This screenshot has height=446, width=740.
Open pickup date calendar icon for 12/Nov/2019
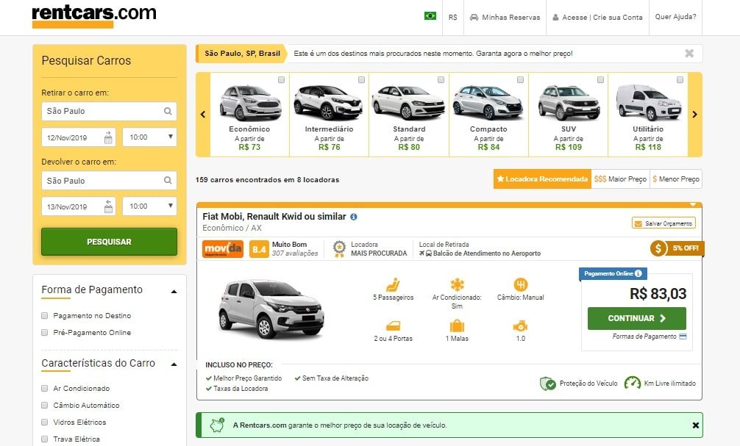pyautogui.click(x=108, y=137)
